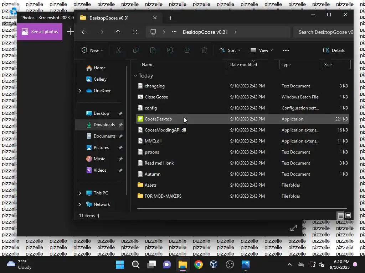Image resolution: width=365 pixels, height=273 pixels.
Task: Open Home in navigation pane
Action: pos(100,68)
